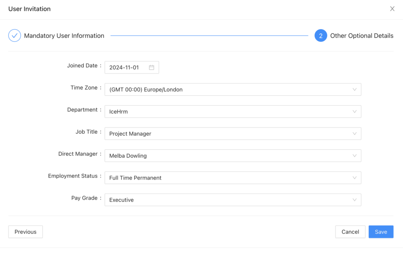The width and height of the screenshot is (403, 255).
Task: Click the step 2 numbered circle
Action: (321, 35)
